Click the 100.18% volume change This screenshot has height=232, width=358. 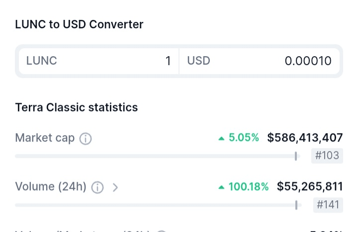pyautogui.click(x=249, y=187)
